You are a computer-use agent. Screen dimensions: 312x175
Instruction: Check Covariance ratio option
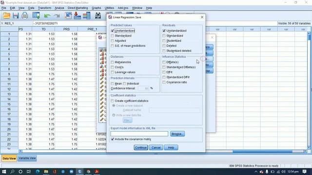coord(164,82)
